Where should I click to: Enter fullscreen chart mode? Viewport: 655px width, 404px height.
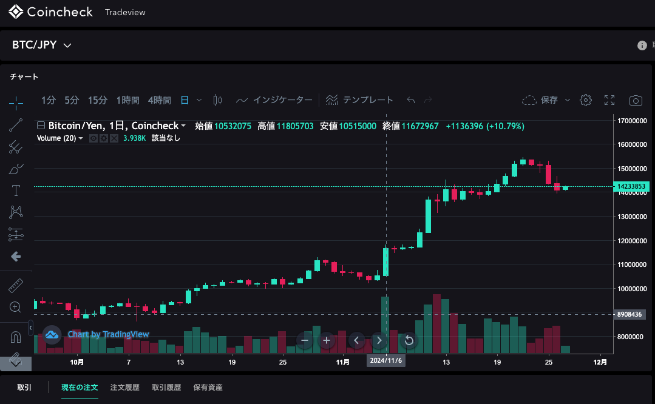tap(609, 100)
